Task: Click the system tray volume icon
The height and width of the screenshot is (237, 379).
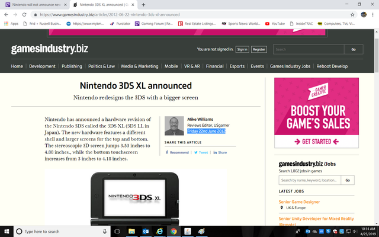Action: [355, 232]
